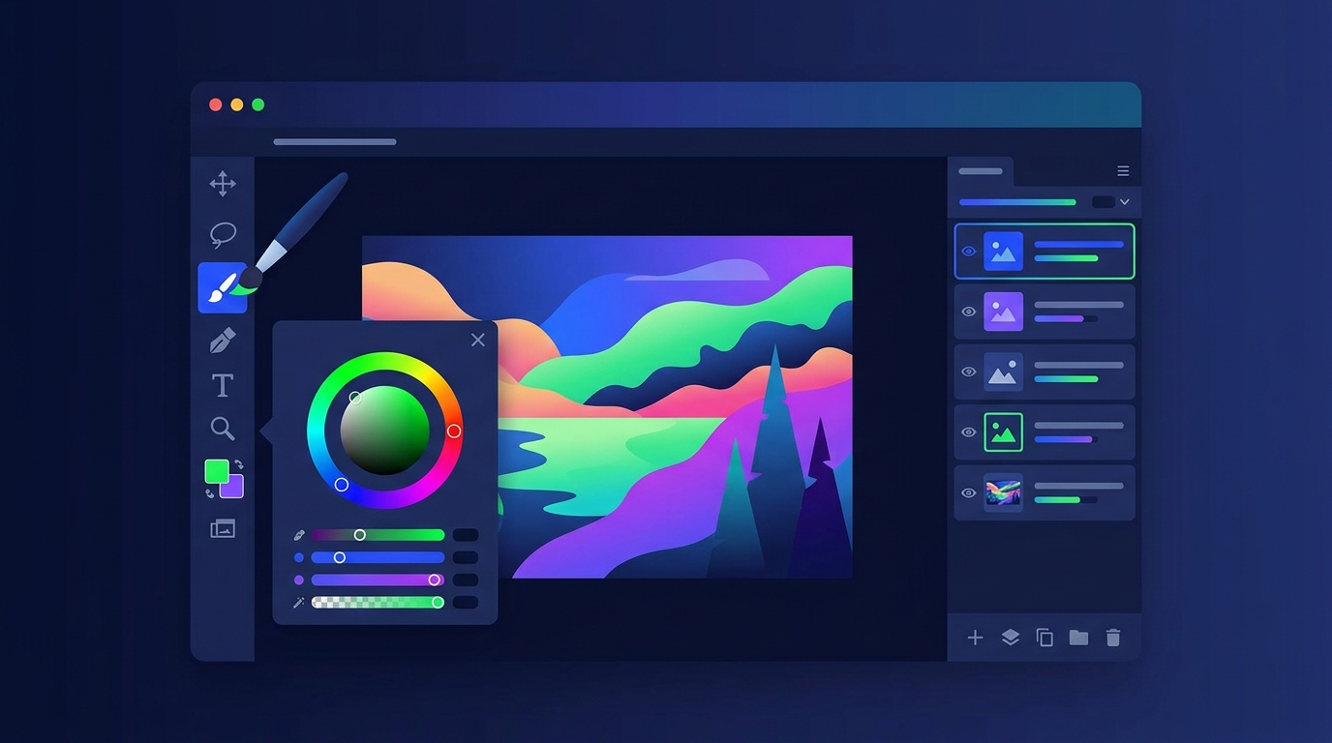Select the green-outlined layer thumbnail
The width and height of the screenshot is (1332, 743).
click(x=1004, y=432)
